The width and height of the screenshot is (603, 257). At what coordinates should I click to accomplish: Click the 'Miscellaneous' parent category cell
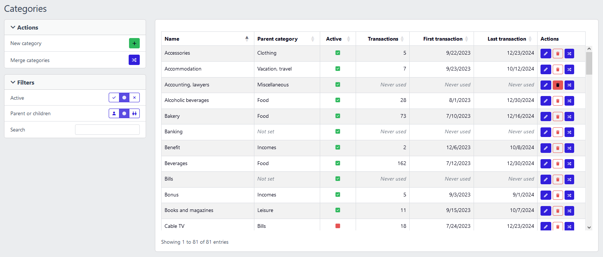point(287,85)
